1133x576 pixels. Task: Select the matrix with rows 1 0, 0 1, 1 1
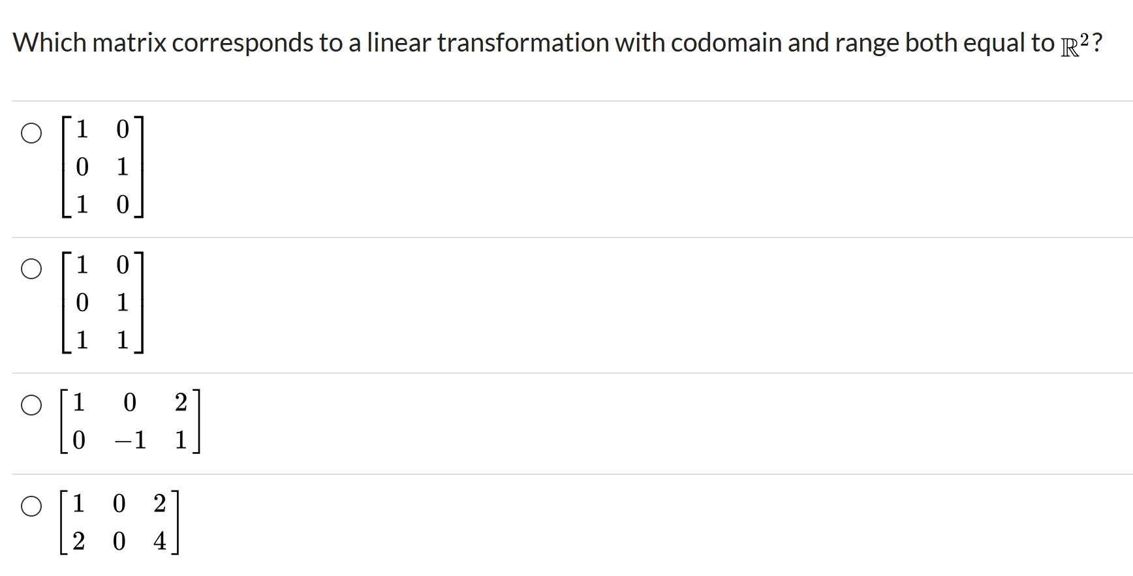(101, 301)
